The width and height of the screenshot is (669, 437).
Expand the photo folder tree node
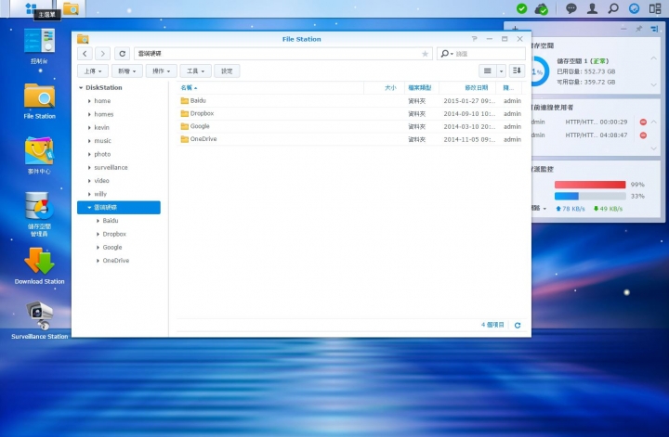[x=89, y=154]
